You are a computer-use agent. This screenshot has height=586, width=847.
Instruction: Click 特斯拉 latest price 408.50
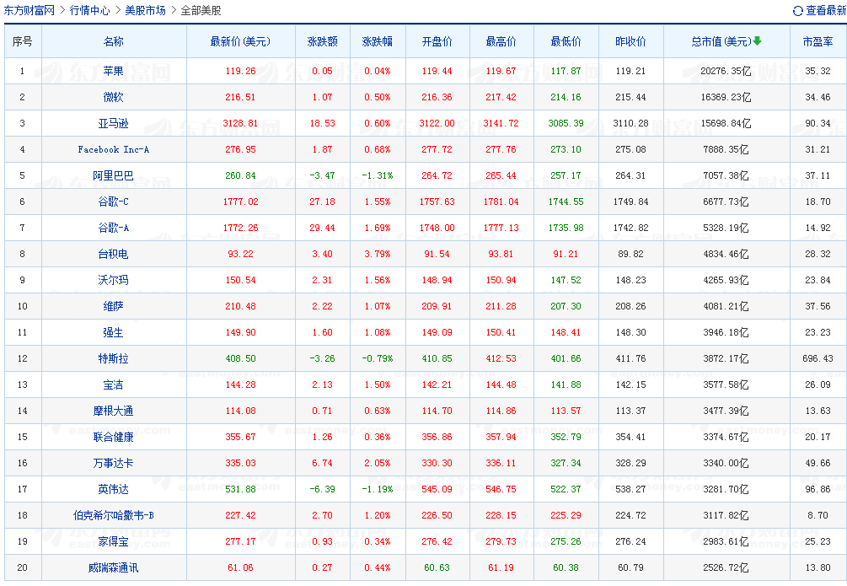(240, 358)
